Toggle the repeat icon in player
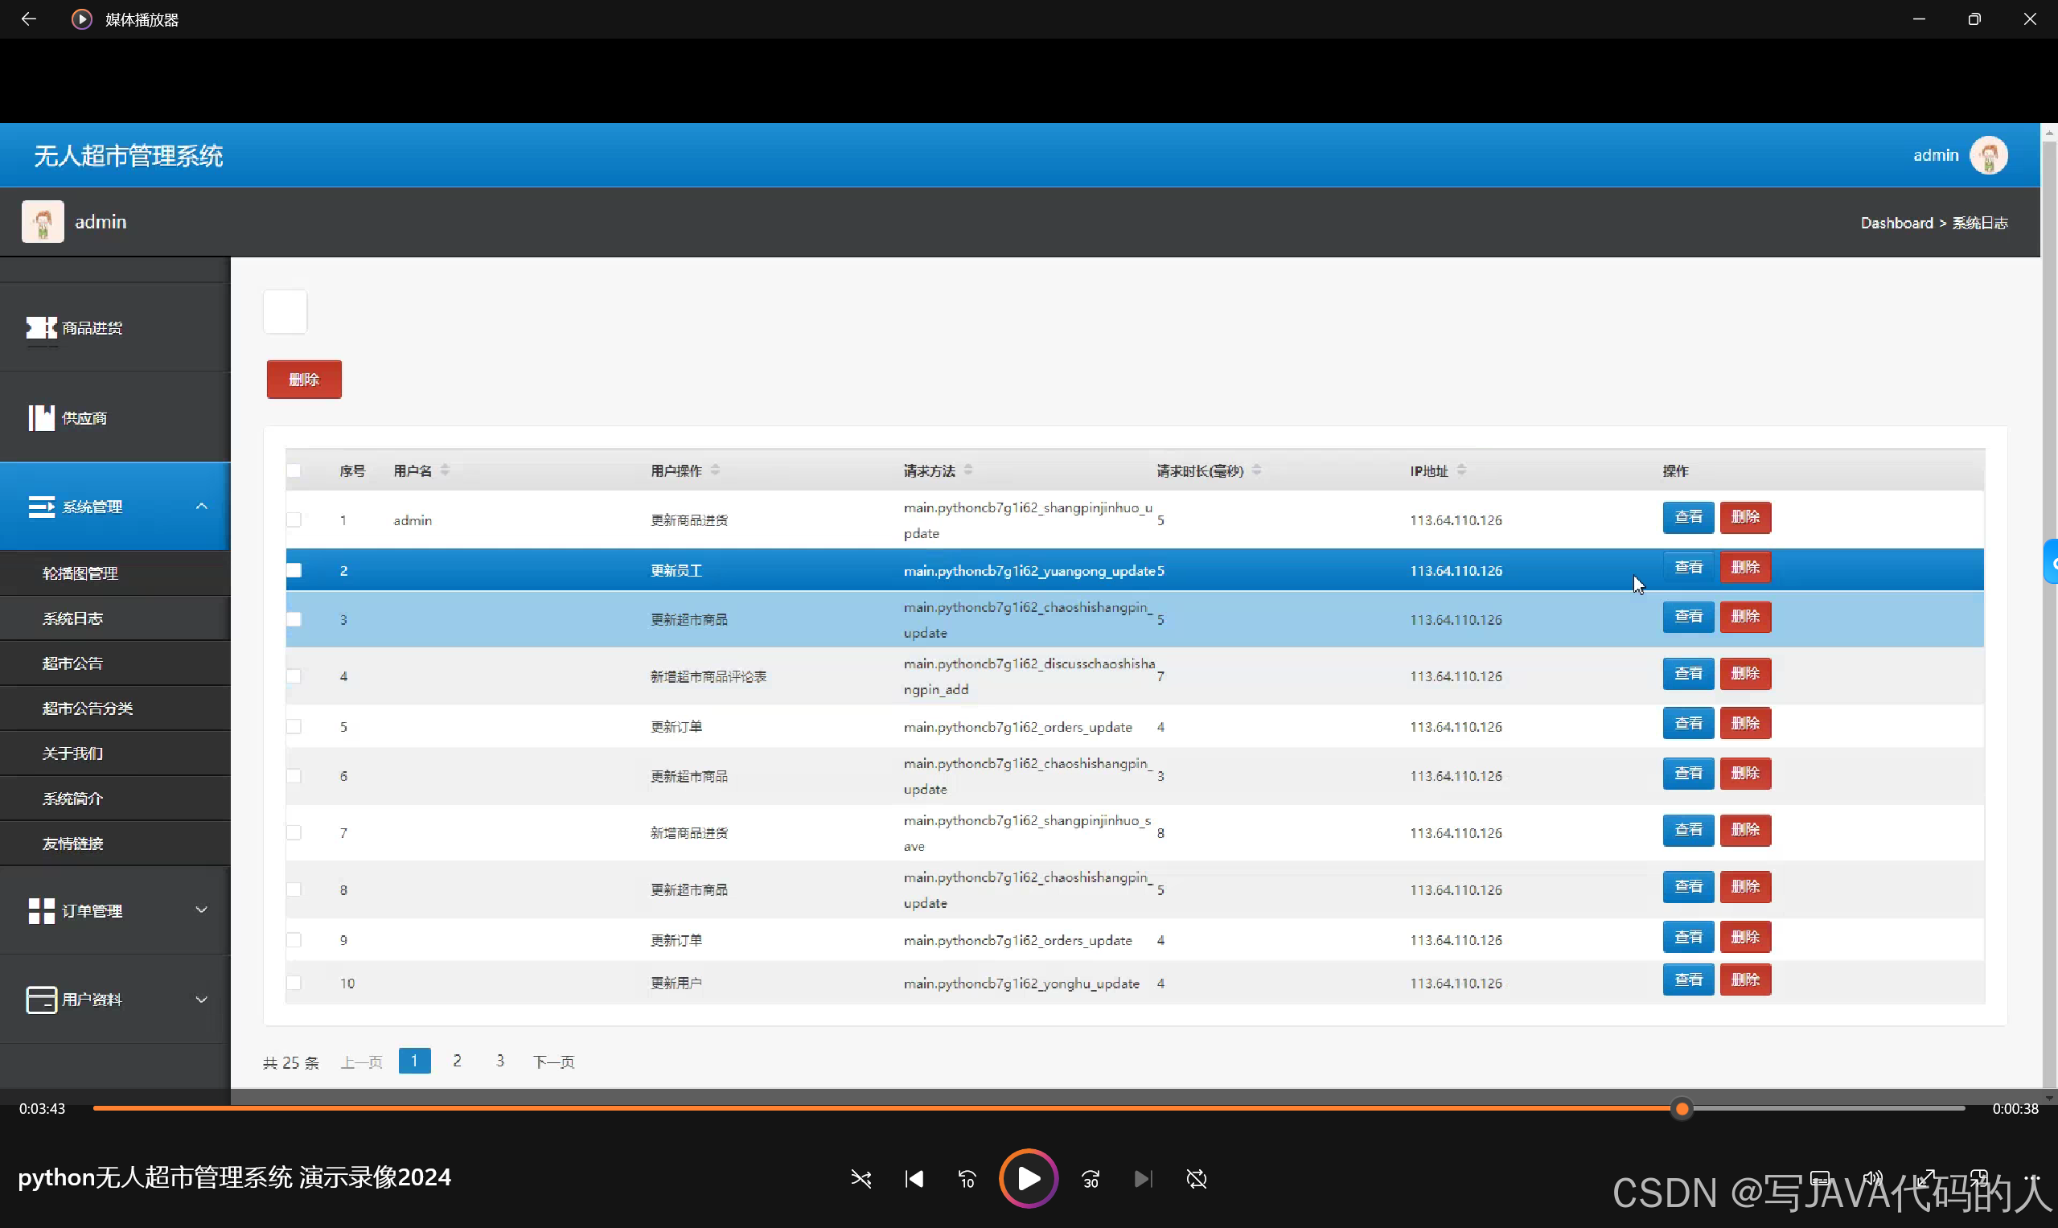Image resolution: width=2058 pixels, height=1228 pixels. click(x=1196, y=1178)
